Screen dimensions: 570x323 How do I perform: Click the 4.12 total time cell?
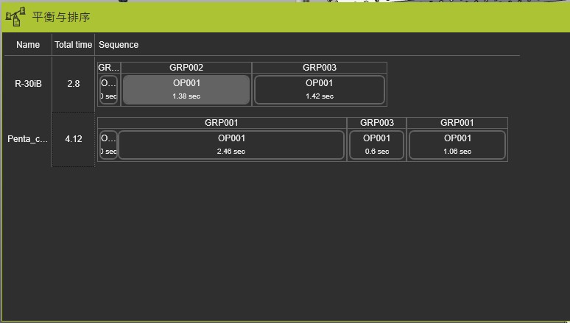point(74,139)
